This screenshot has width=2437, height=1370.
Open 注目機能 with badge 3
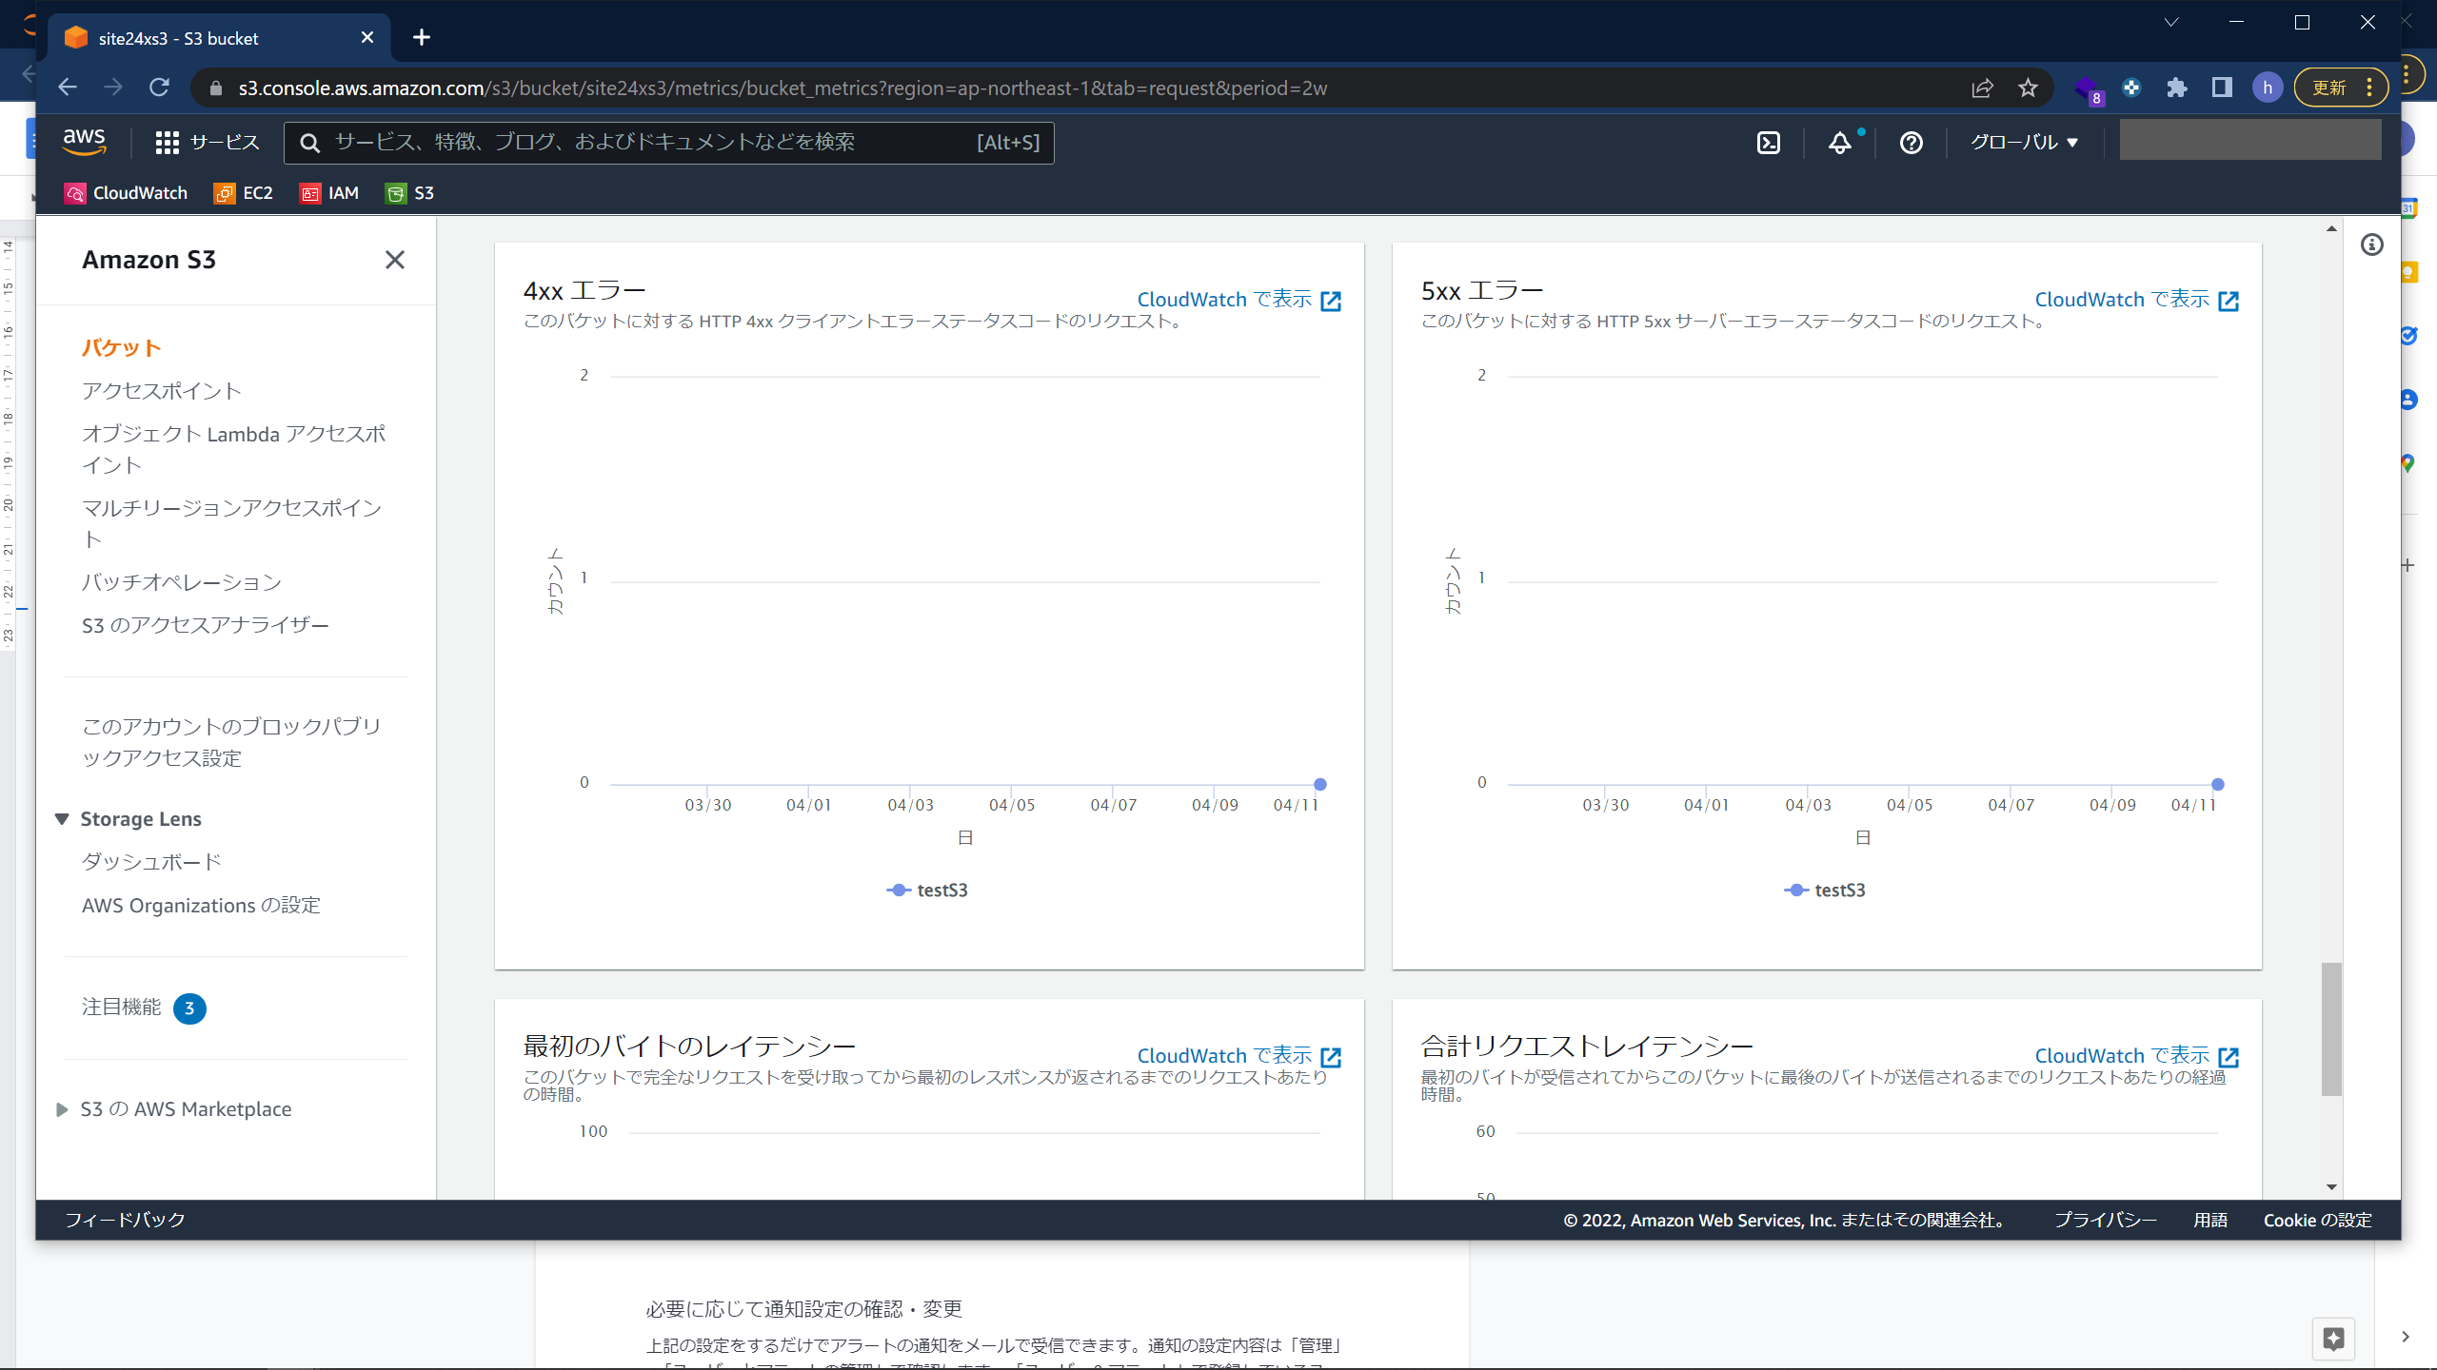point(144,1008)
